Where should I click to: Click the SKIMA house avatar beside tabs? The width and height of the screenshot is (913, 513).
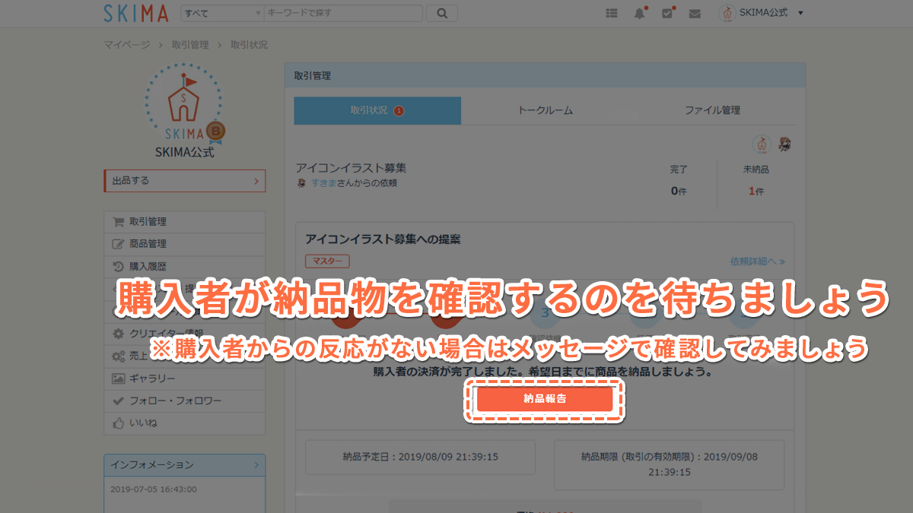[762, 143]
